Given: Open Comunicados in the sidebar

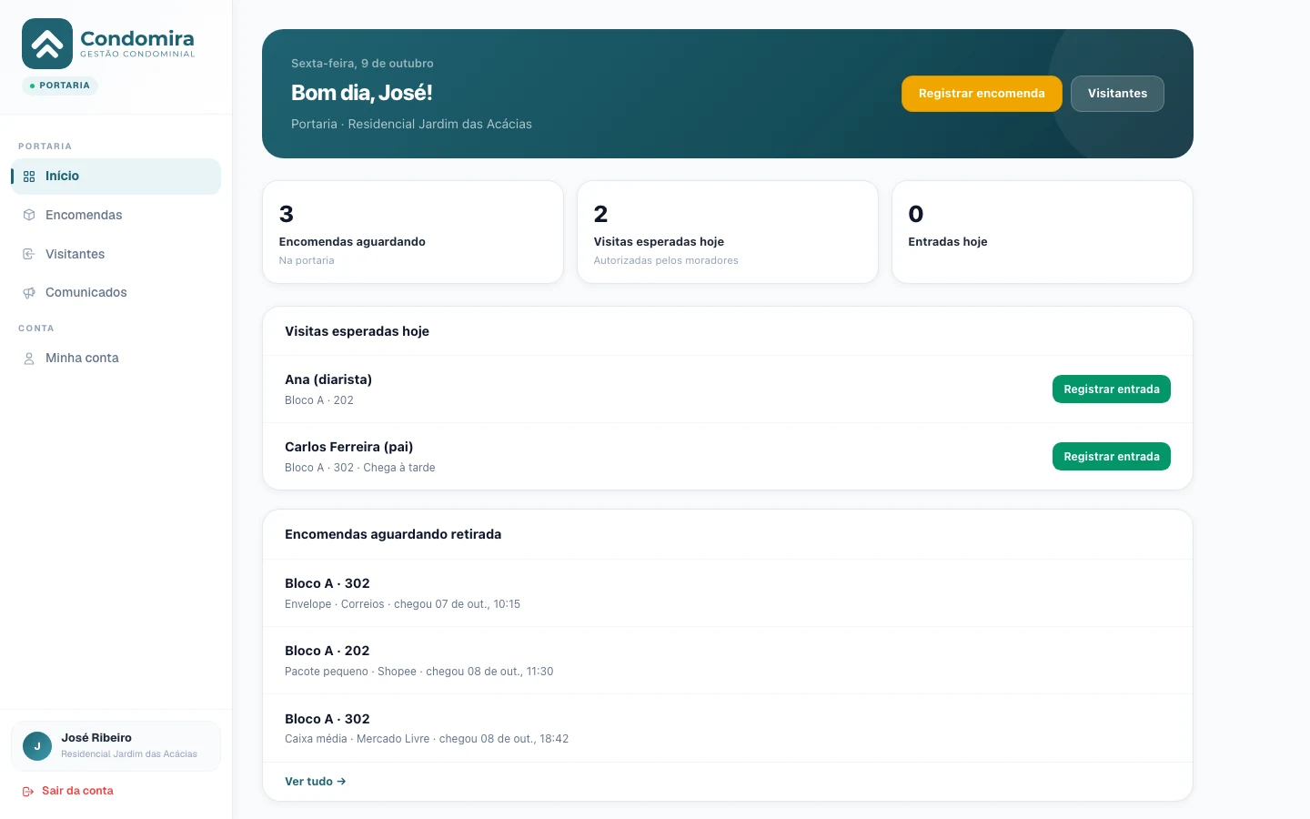Looking at the screenshot, I should click(x=116, y=292).
